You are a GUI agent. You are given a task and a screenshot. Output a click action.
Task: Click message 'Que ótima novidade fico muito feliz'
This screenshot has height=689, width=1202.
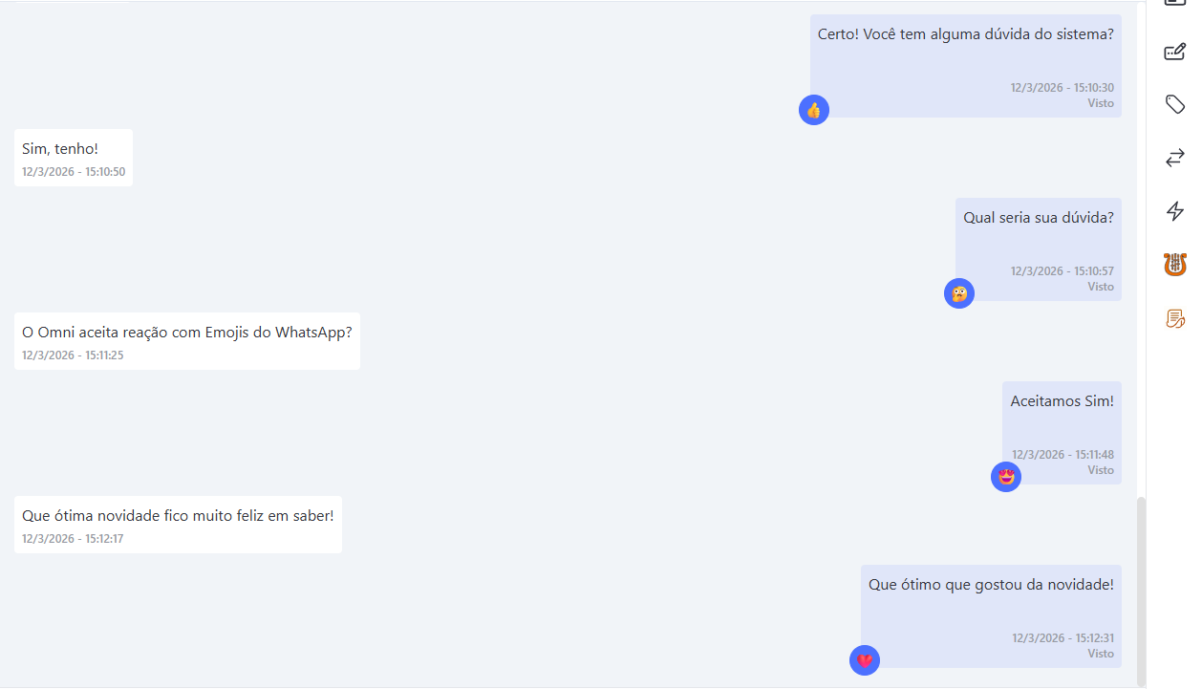[178, 525]
